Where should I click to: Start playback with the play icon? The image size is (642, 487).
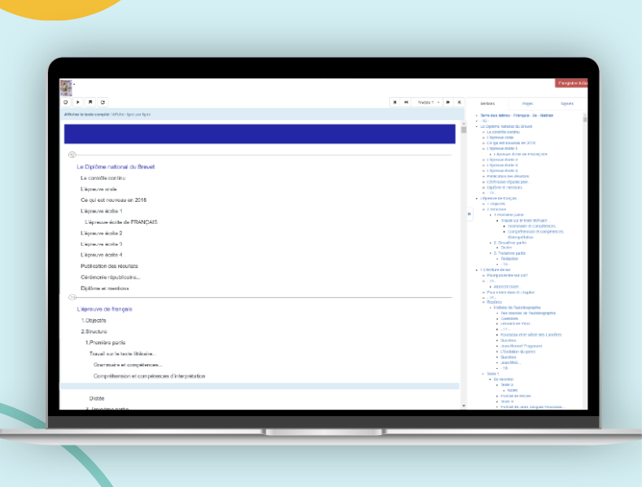[x=78, y=102]
